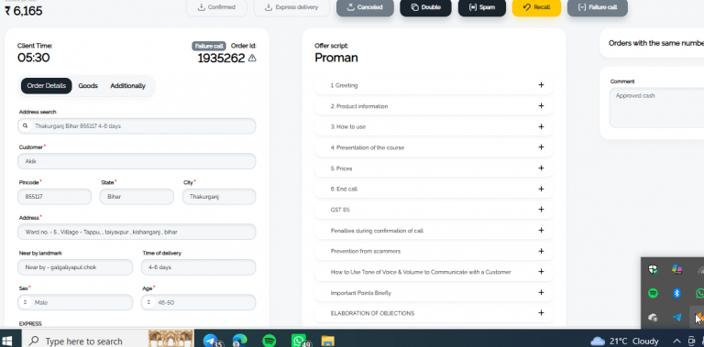Click the search magnifier in Address search

tap(25, 126)
